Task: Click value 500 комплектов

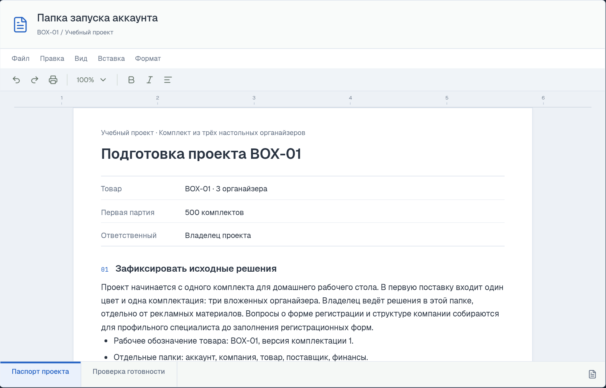Action: 214,212
